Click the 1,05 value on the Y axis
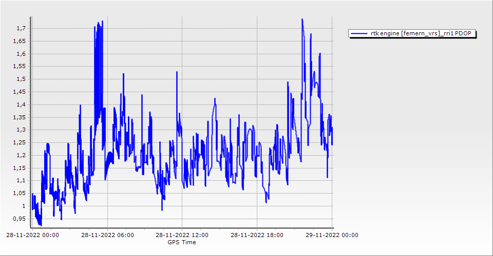Image resolution: width=493 pixels, height=256 pixels. coord(19,193)
